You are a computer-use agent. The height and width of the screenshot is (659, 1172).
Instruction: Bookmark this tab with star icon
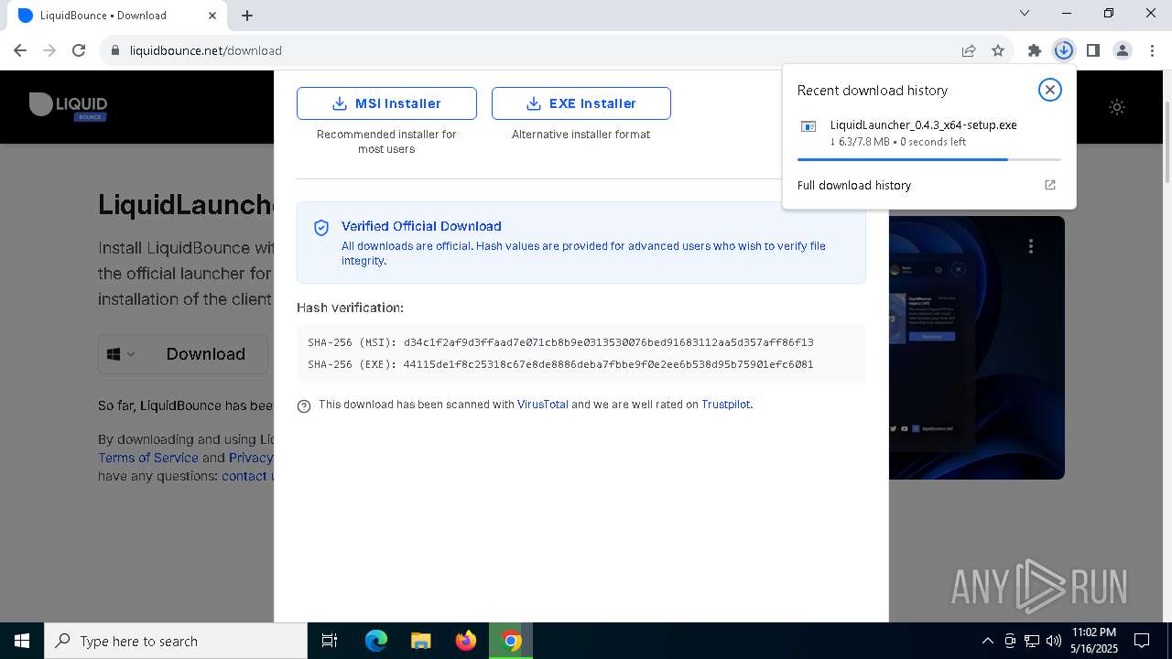pyautogui.click(x=998, y=50)
